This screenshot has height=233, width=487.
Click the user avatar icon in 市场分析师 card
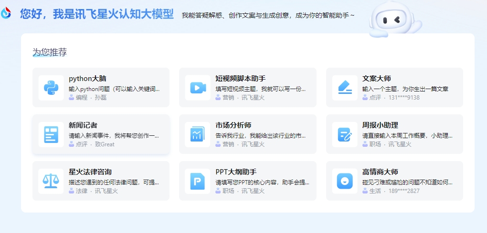pos(218,144)
